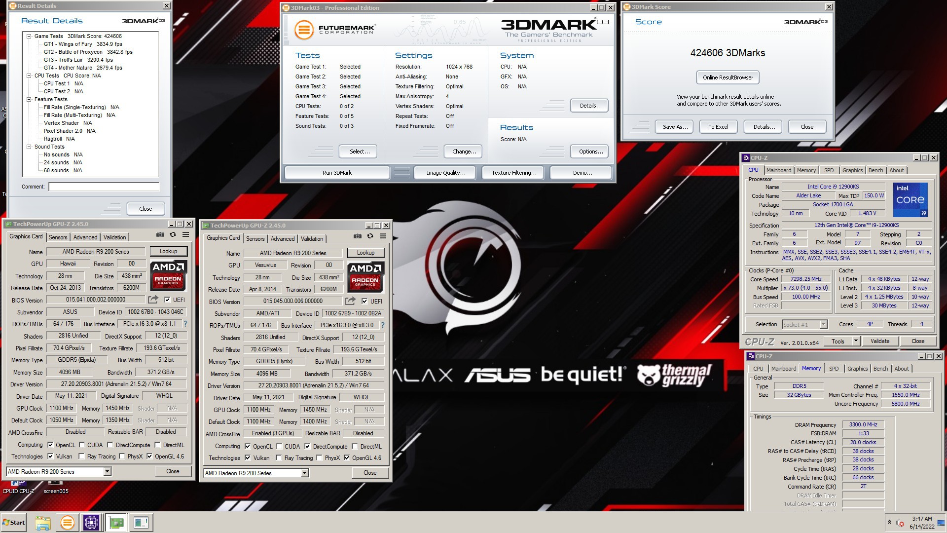Click the To Excel button
Screen dimensions: 947x533
point(718,127)
